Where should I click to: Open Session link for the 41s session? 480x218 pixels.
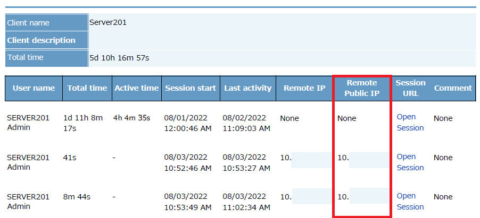point(410,162)
